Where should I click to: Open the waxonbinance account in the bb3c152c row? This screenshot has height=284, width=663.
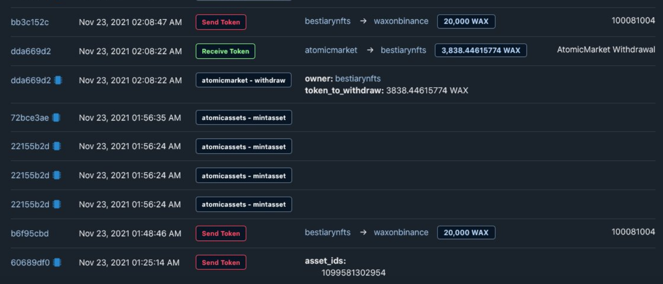tap(401, 21)
